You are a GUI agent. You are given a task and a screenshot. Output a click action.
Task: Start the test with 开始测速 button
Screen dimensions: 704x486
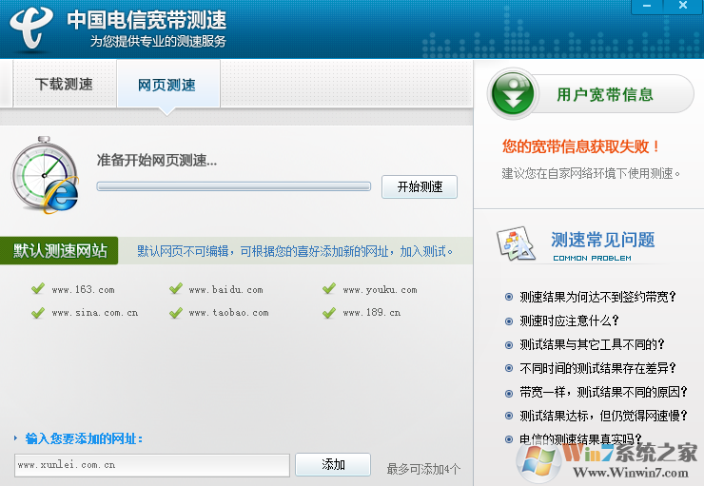coord(420,186)
